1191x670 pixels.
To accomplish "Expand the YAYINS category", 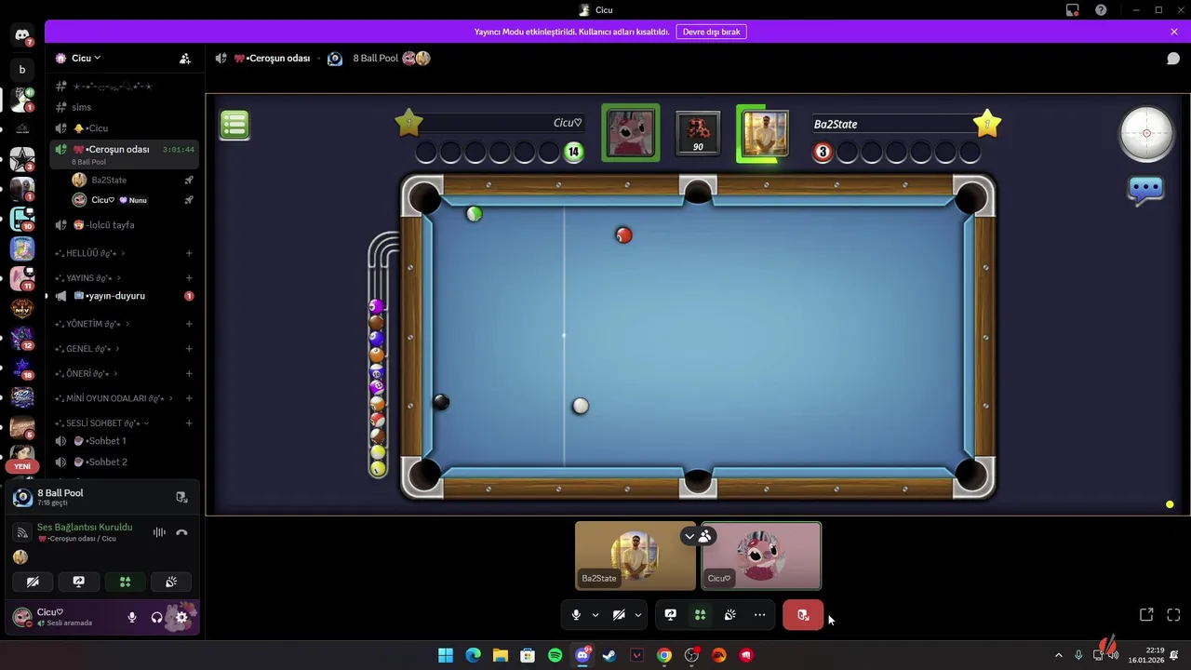I will pyautogui.click(x=87, y=278).
